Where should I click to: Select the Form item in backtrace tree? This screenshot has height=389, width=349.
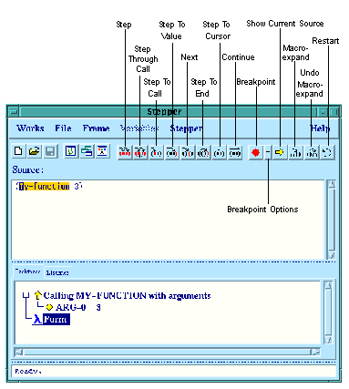coord(56,320)
